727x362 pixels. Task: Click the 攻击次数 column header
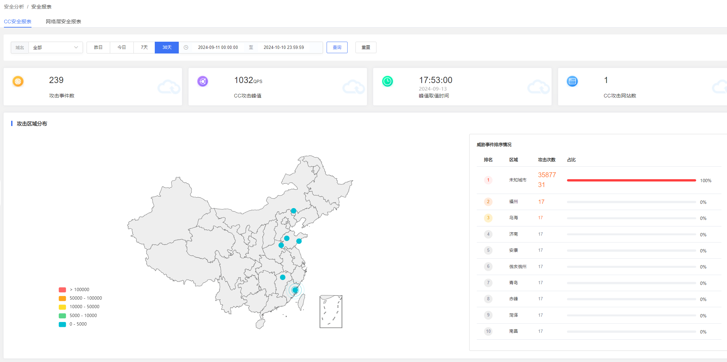point(547,160)
